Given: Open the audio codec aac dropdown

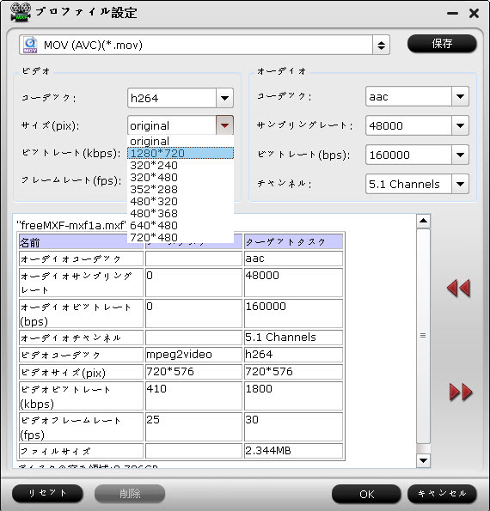Looking at the screenshot, I should [x=460, y=96].
